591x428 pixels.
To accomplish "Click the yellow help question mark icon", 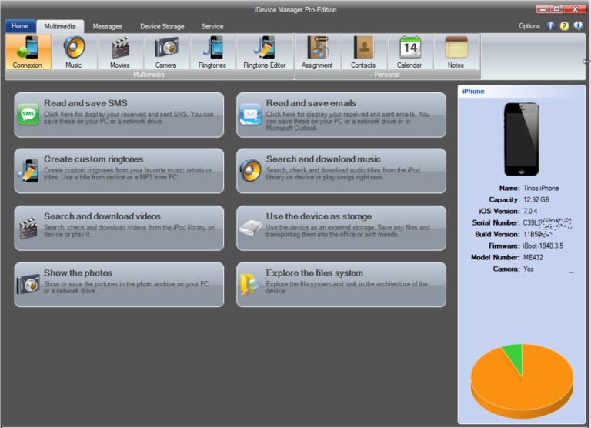I will coord(564,26).
